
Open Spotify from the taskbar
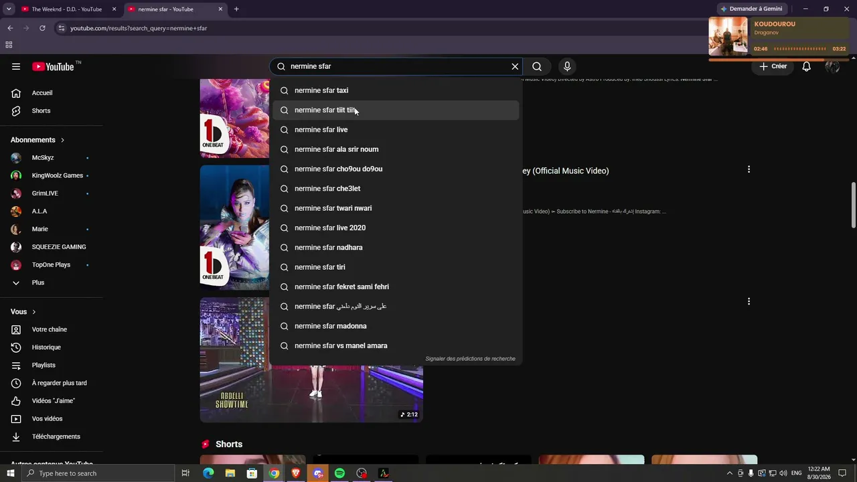point(339,473)
